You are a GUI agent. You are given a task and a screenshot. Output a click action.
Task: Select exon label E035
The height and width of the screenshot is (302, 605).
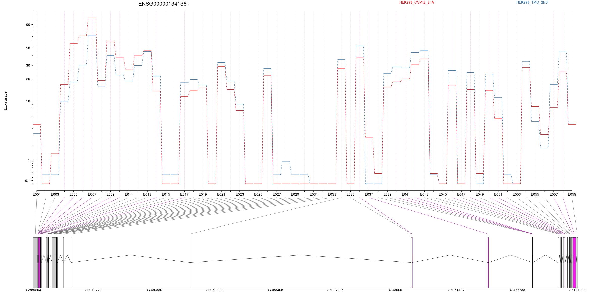[350, 194]
